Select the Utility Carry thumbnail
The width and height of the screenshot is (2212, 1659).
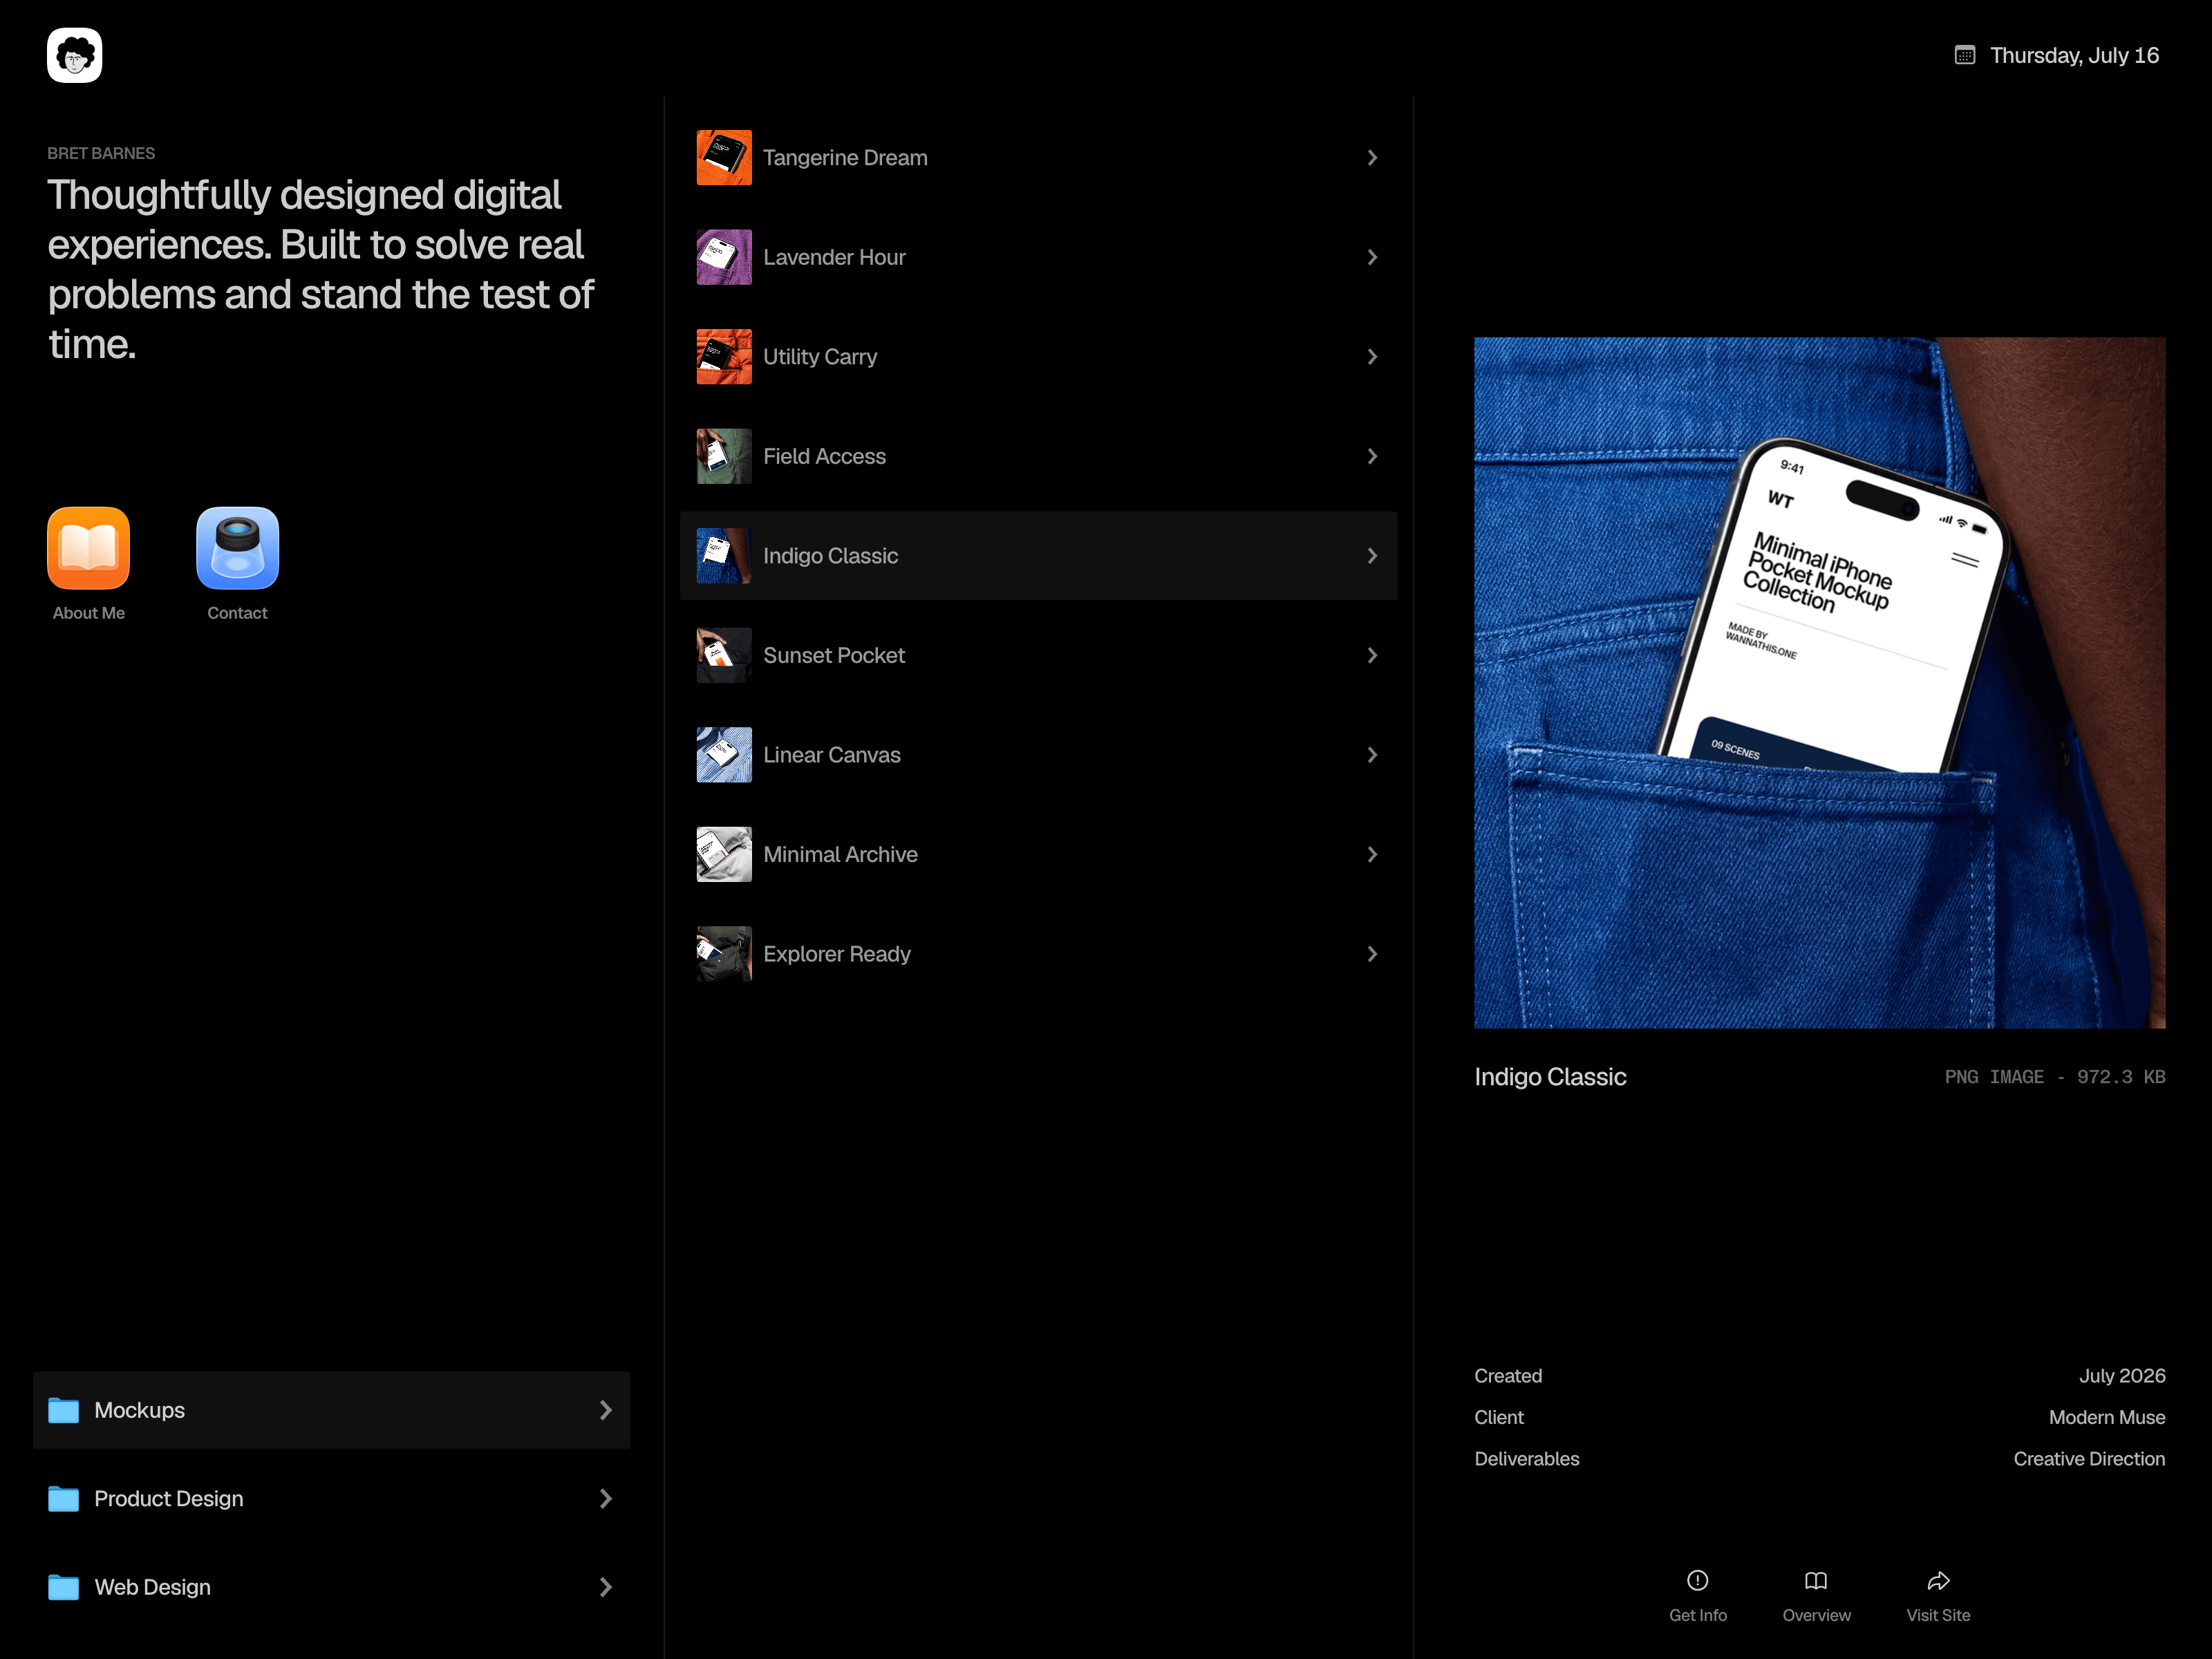pos(724,356)
